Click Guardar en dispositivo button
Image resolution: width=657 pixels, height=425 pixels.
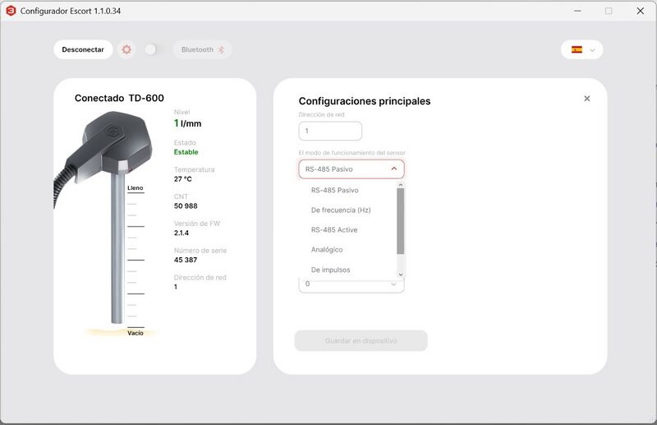pos(361,340)
